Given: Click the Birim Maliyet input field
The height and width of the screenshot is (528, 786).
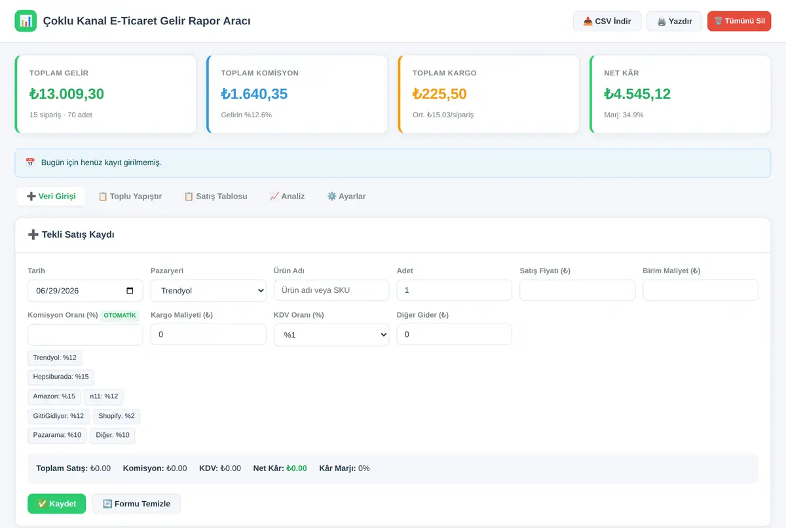Looking at the screenshot, I should point(700,290).
